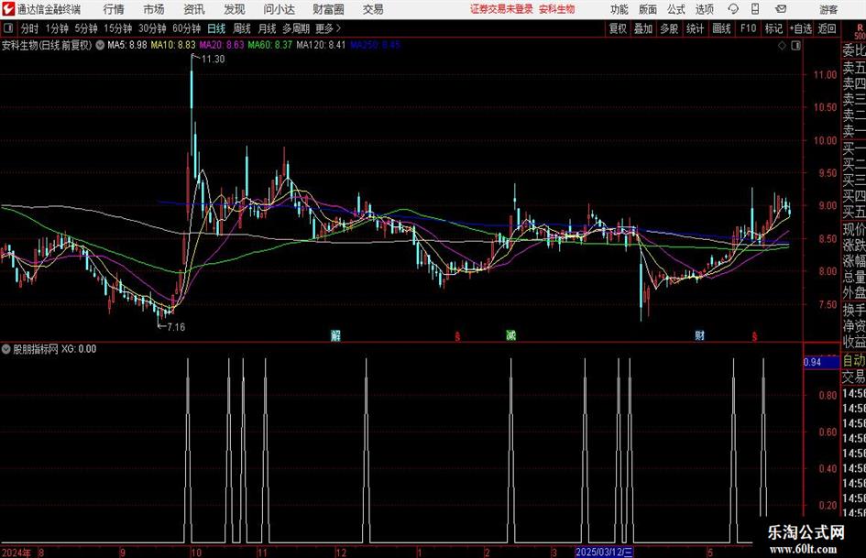
Task: Switch to 60分钟 period tab
Action: (187, 28)
